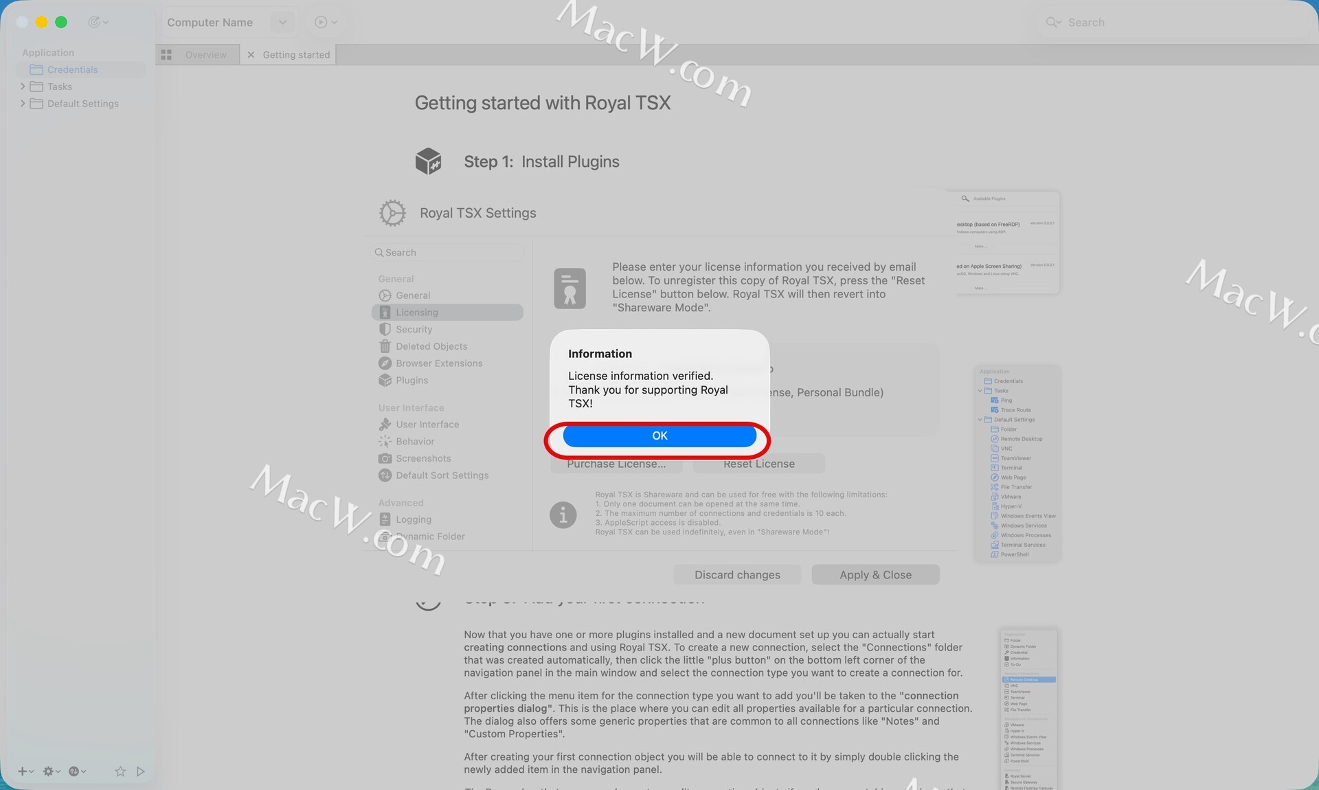The width and height of the screenshot is (1319, 790).
Task: Switch to the Overview tab
Action: 205,55
